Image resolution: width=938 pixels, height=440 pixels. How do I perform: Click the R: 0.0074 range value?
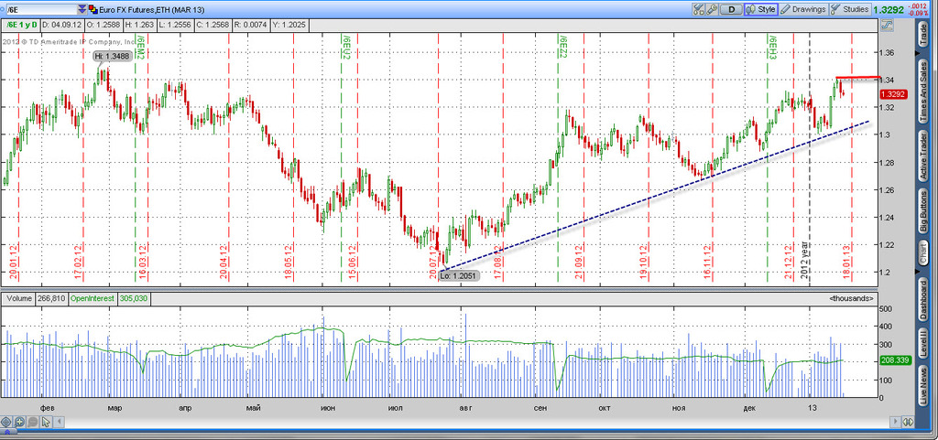(253, 25)
